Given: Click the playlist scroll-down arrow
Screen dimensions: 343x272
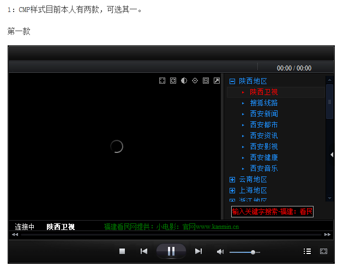Looking at the screenshot, I should [329, 198].
